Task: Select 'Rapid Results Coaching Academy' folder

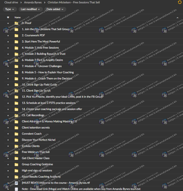Action: point(41,177)
